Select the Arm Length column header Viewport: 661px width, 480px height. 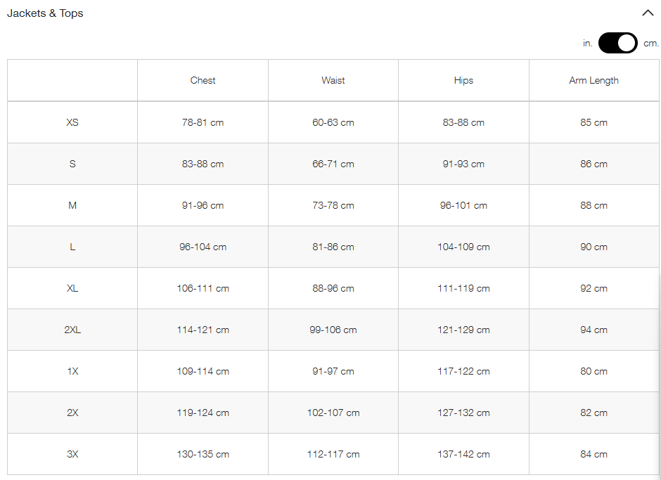[x=593, y=81]
